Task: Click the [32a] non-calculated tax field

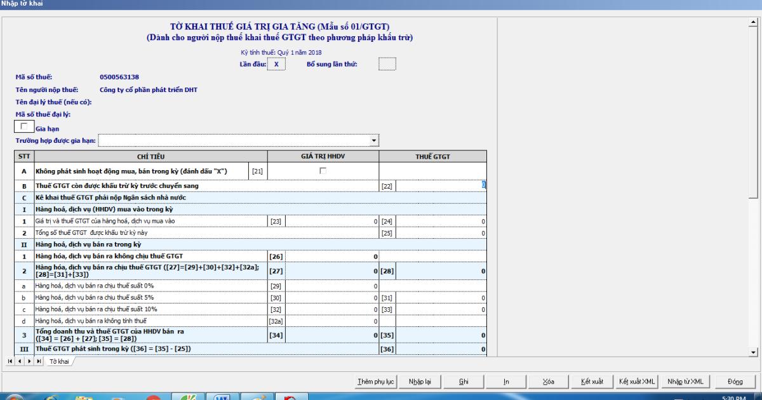Action: 333,321
